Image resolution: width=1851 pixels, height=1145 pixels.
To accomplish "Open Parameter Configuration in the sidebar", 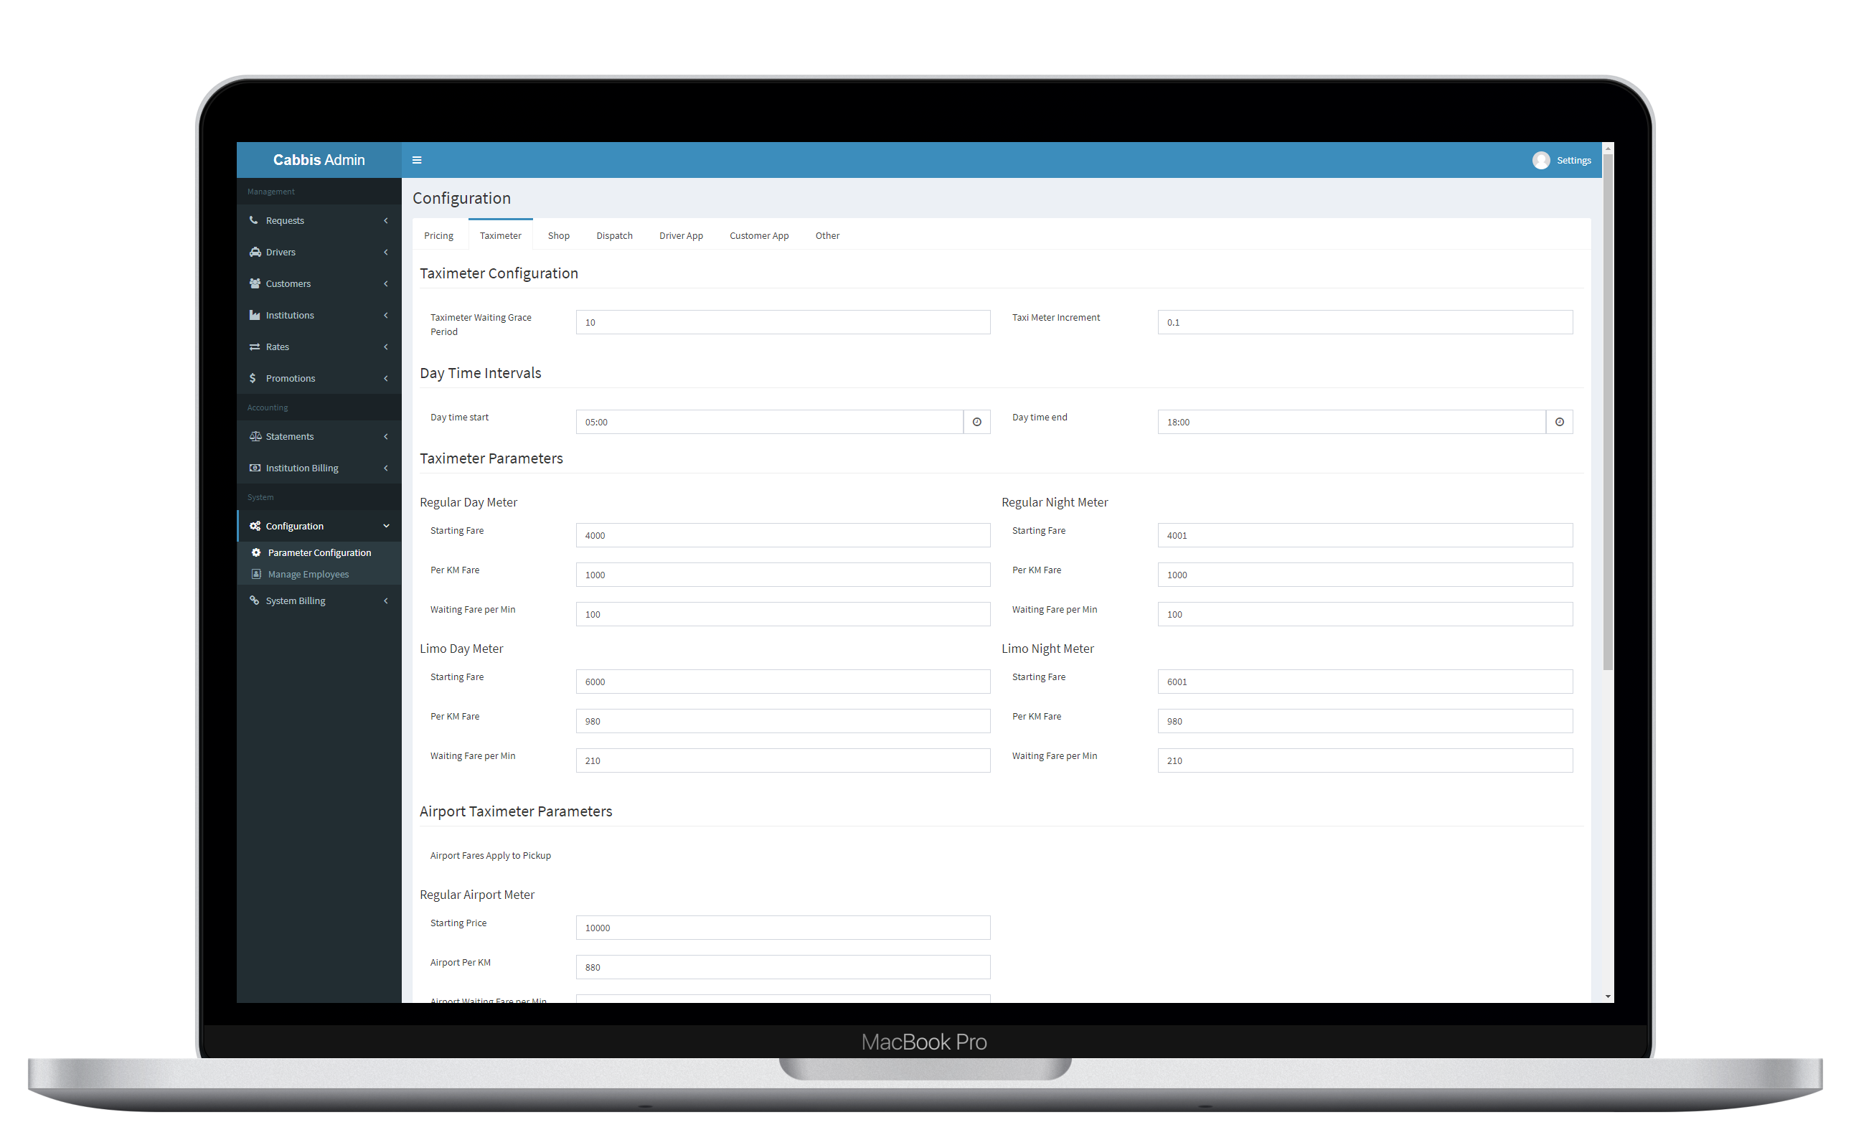I will pyautogui.click(x=319, y=553).
